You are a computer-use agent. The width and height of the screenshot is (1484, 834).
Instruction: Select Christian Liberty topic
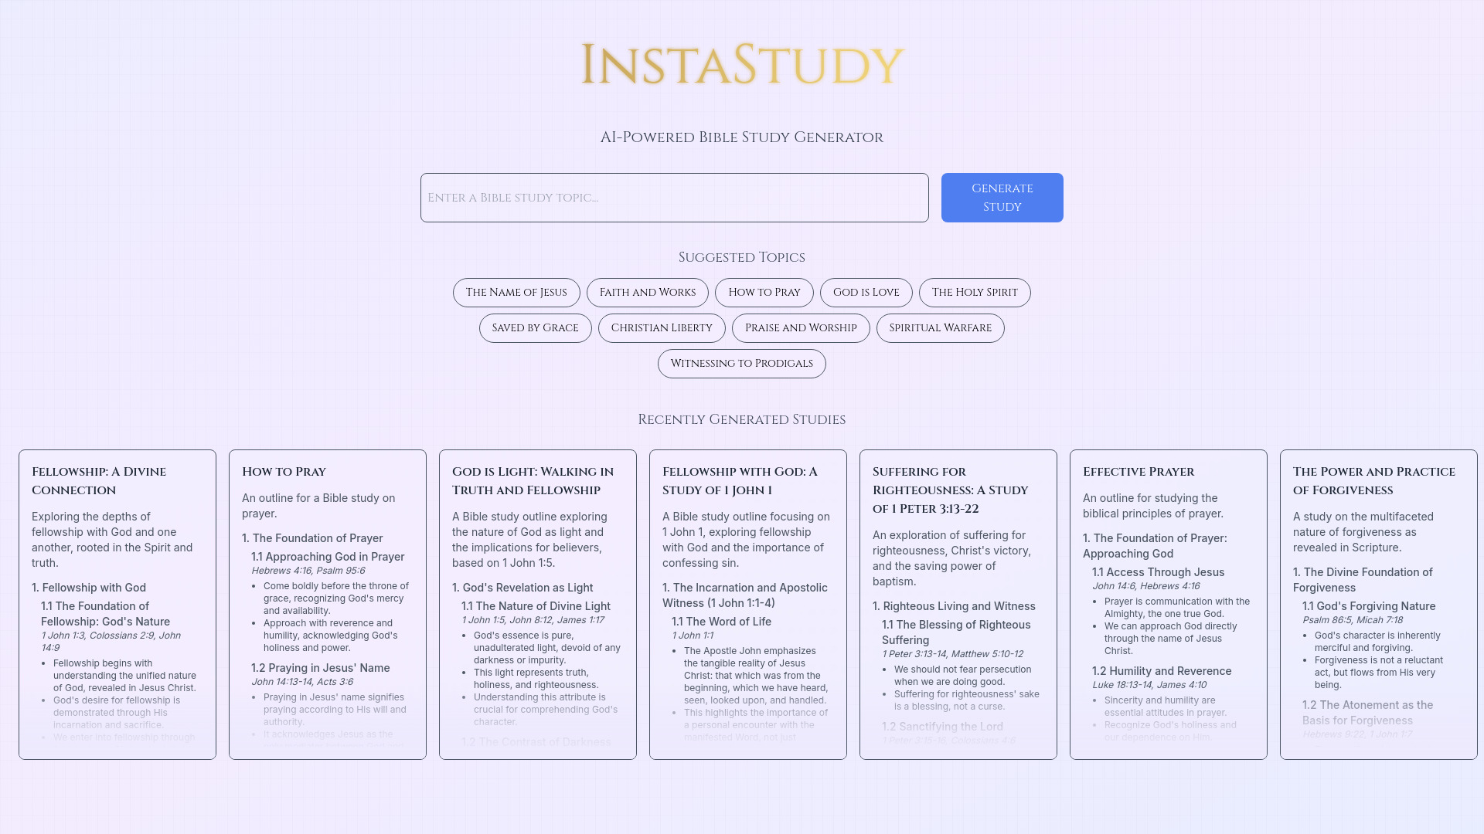coord(662,327)
